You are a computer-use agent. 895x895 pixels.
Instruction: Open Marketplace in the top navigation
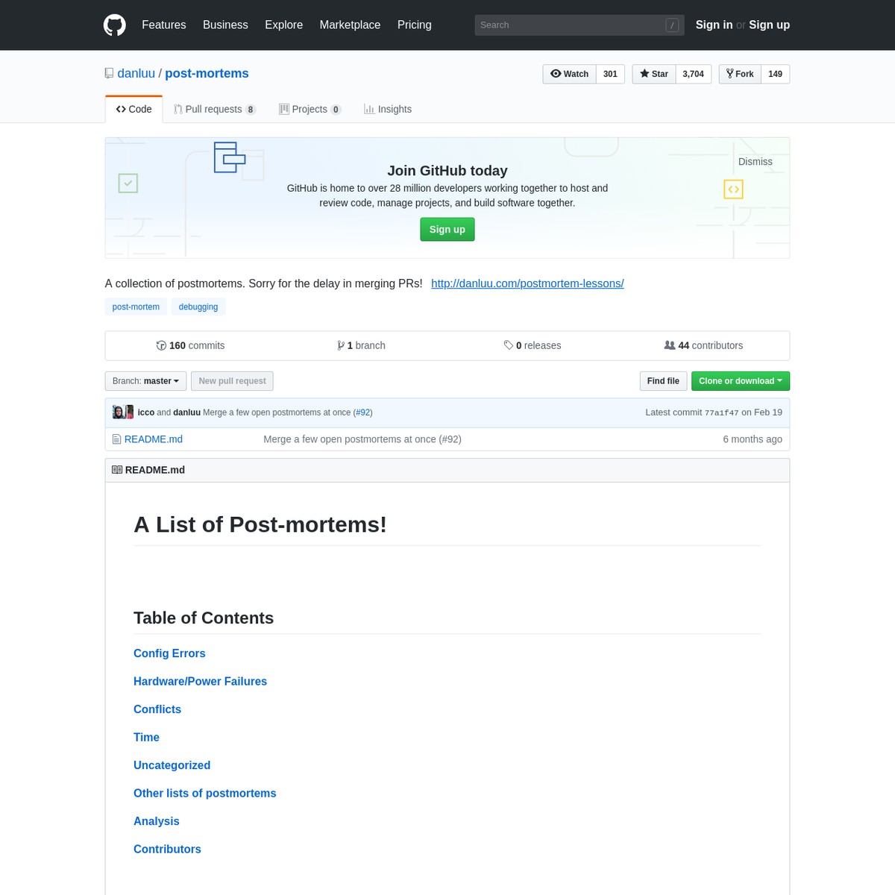tap(350, 25)
